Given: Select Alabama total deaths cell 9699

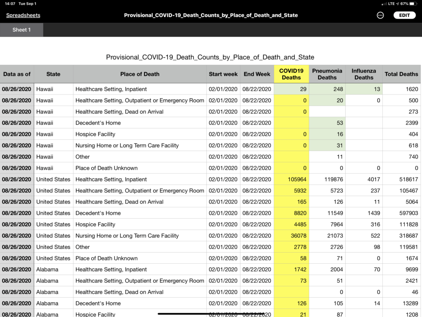Looking at the screenshot, I should 401,270.
